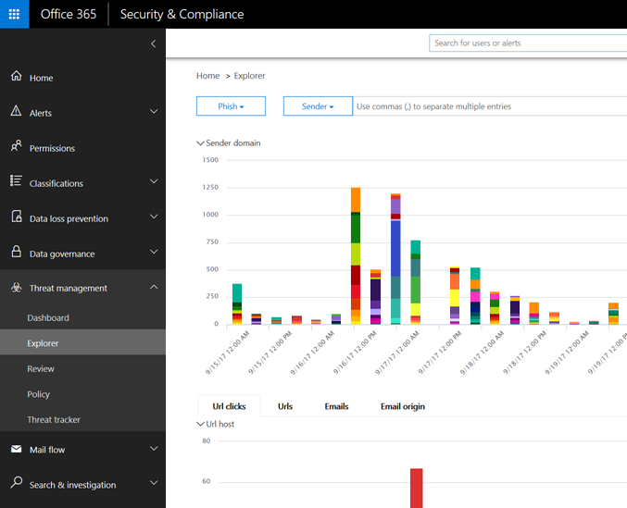Click the Mail flow envelope icon

click(16, 450)
